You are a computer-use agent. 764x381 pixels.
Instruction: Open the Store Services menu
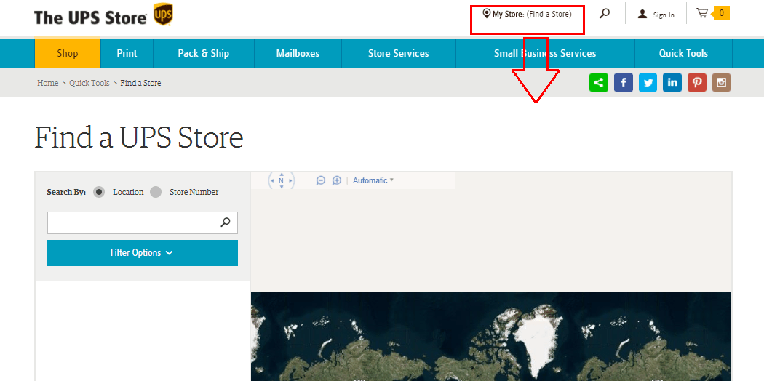click(399, 54)
